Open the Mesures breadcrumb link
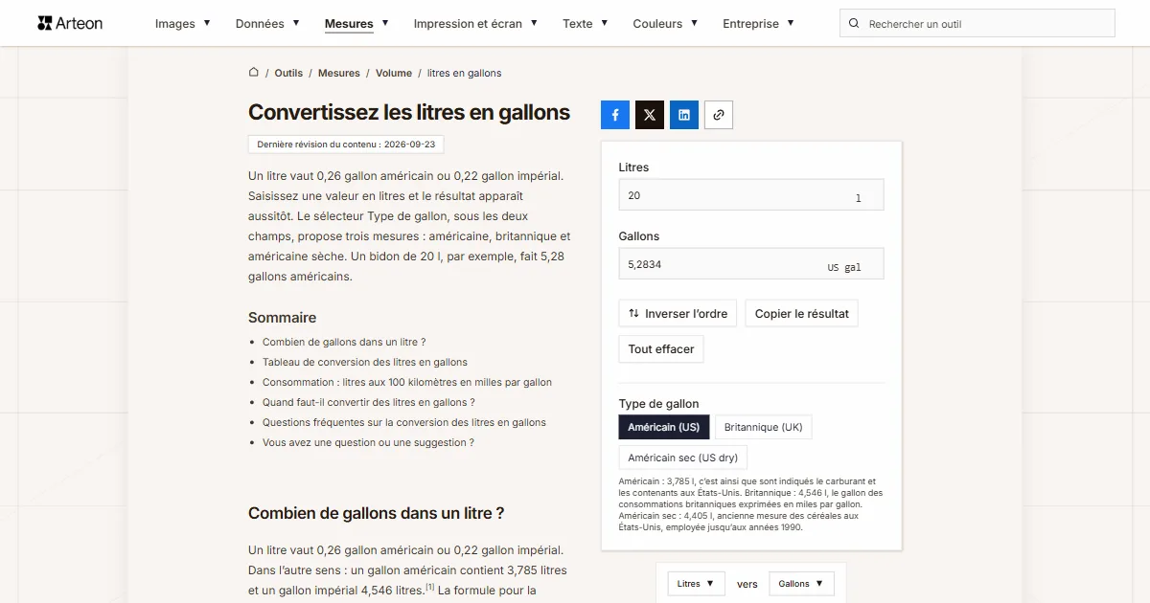 click(339, 73)
